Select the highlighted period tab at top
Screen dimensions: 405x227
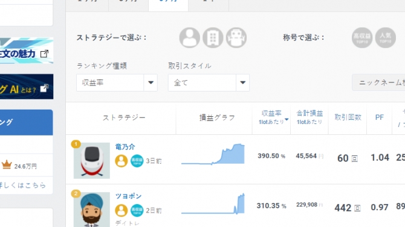coord(168,5)
